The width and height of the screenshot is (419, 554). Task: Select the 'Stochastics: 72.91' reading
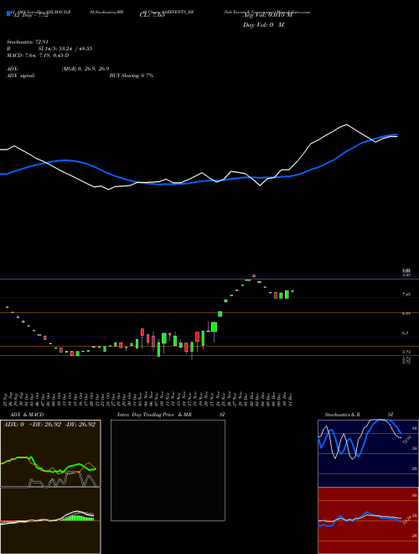pyautogui.click(x=28, y=42)
